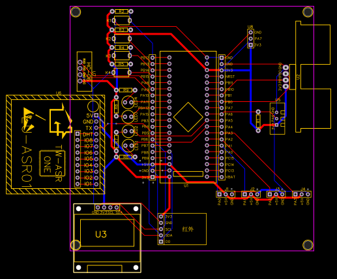Click the top-left mounting hole
337x279 pixels.
pyautogui.click(x=76, y=12)
